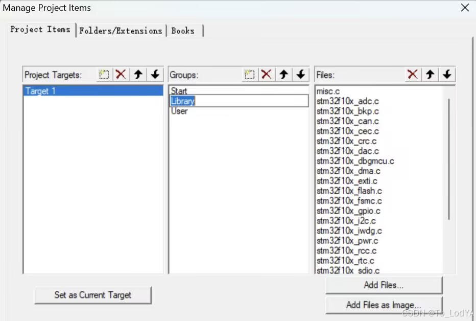Close the Manage Project Items dialog
Image resolution: width=476 pixels, height=321 pixels.
[465, 8]
